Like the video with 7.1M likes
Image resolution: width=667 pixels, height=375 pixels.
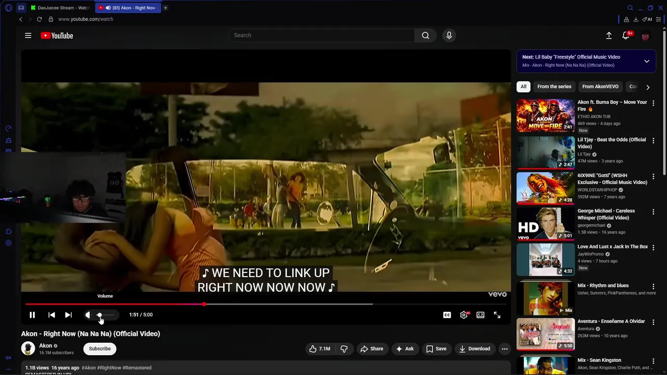(320, 349)
